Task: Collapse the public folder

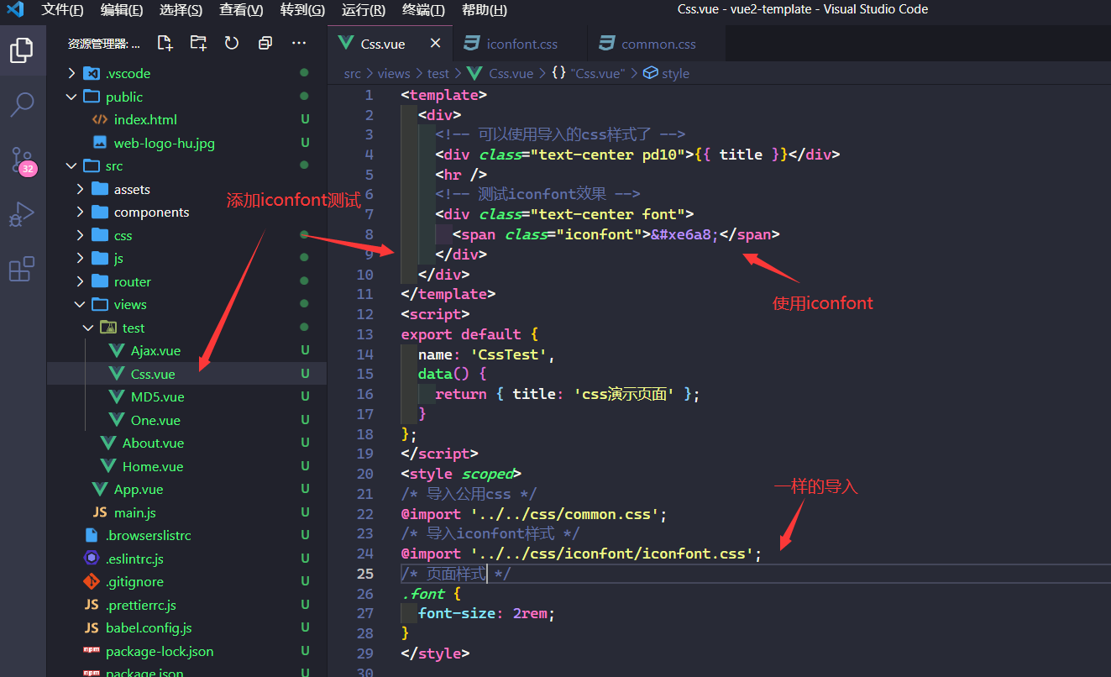Action: point(124,97)
